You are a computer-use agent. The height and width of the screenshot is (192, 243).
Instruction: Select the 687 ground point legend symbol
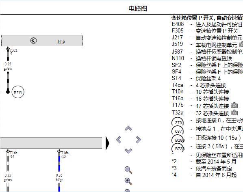tap(178, 130)
